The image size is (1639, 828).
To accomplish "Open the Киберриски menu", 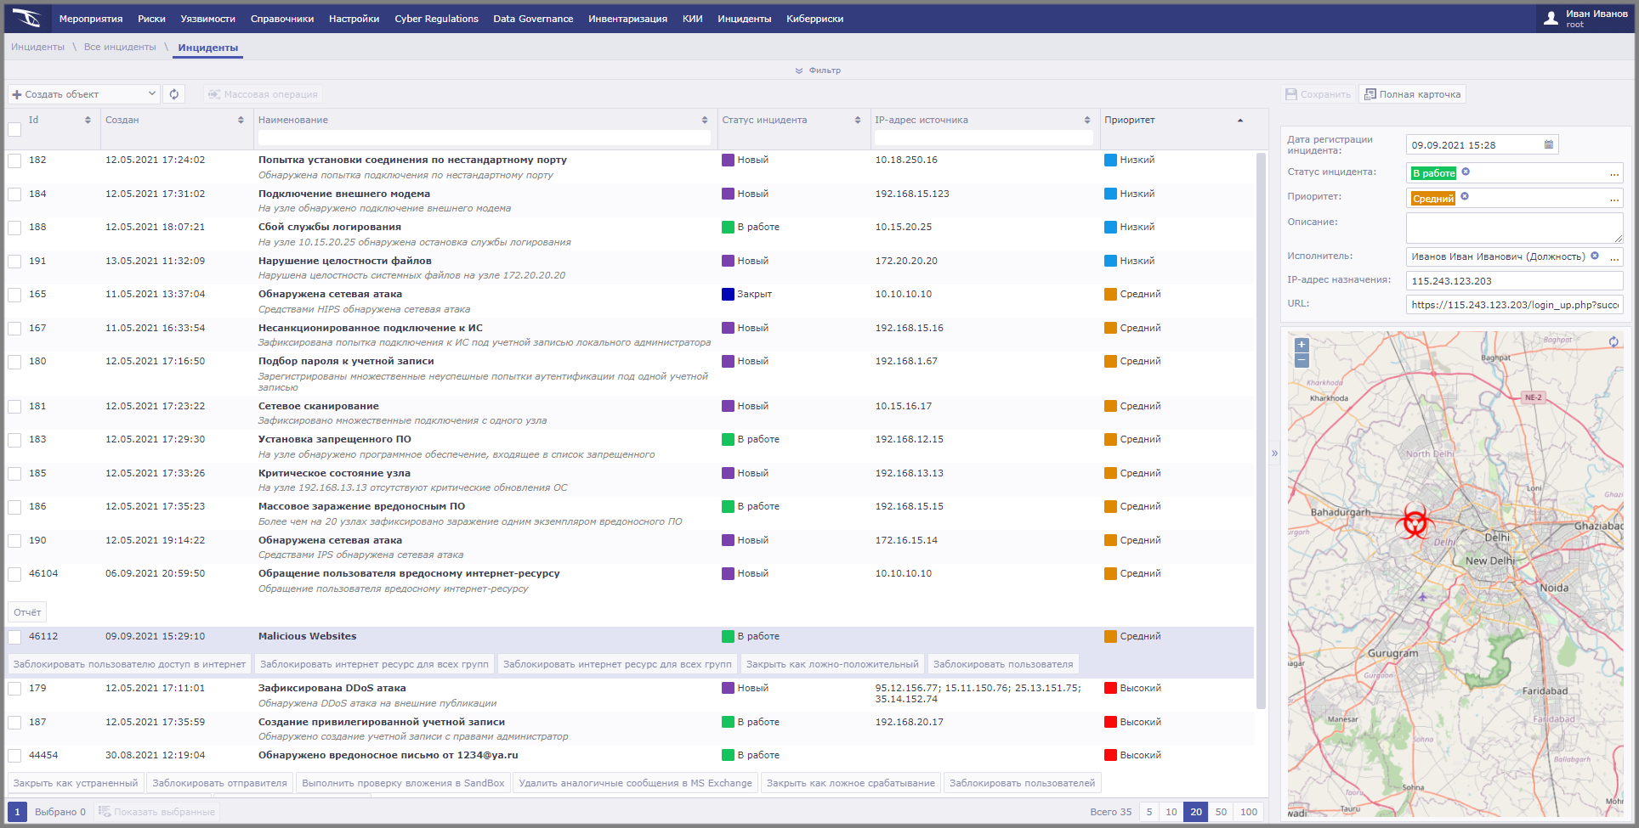I will 814,18.
